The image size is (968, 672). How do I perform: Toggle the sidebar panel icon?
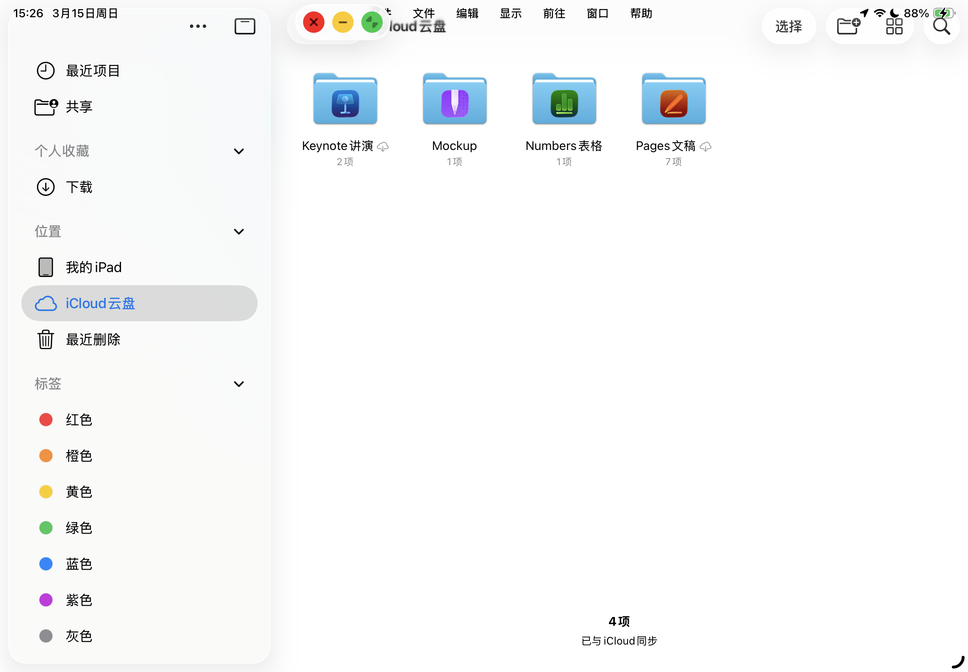coord(244,26)
